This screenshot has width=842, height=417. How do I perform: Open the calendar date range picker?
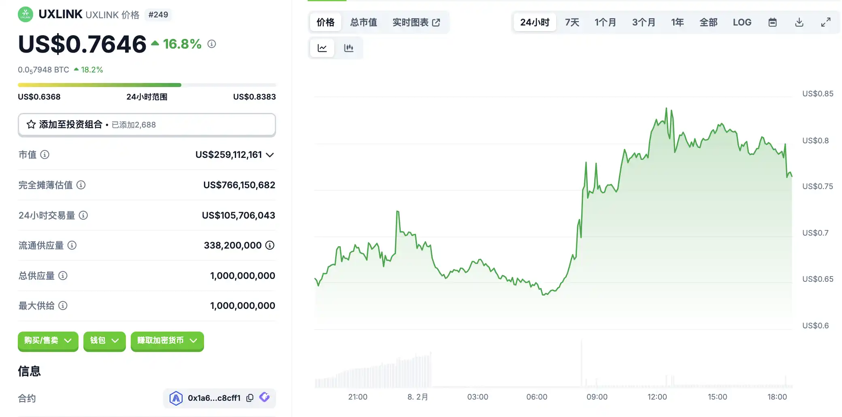(772, 22)
